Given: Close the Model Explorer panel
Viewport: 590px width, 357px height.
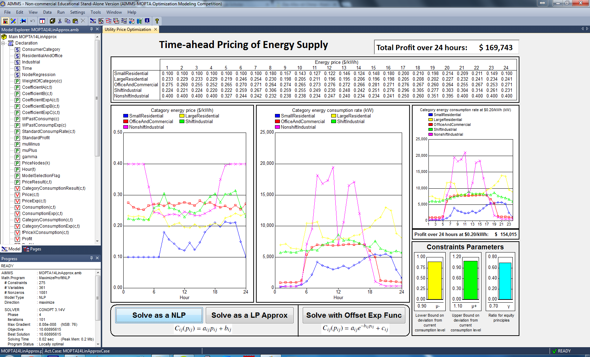Looking at the screenshot, I should (x=97, y=29).
